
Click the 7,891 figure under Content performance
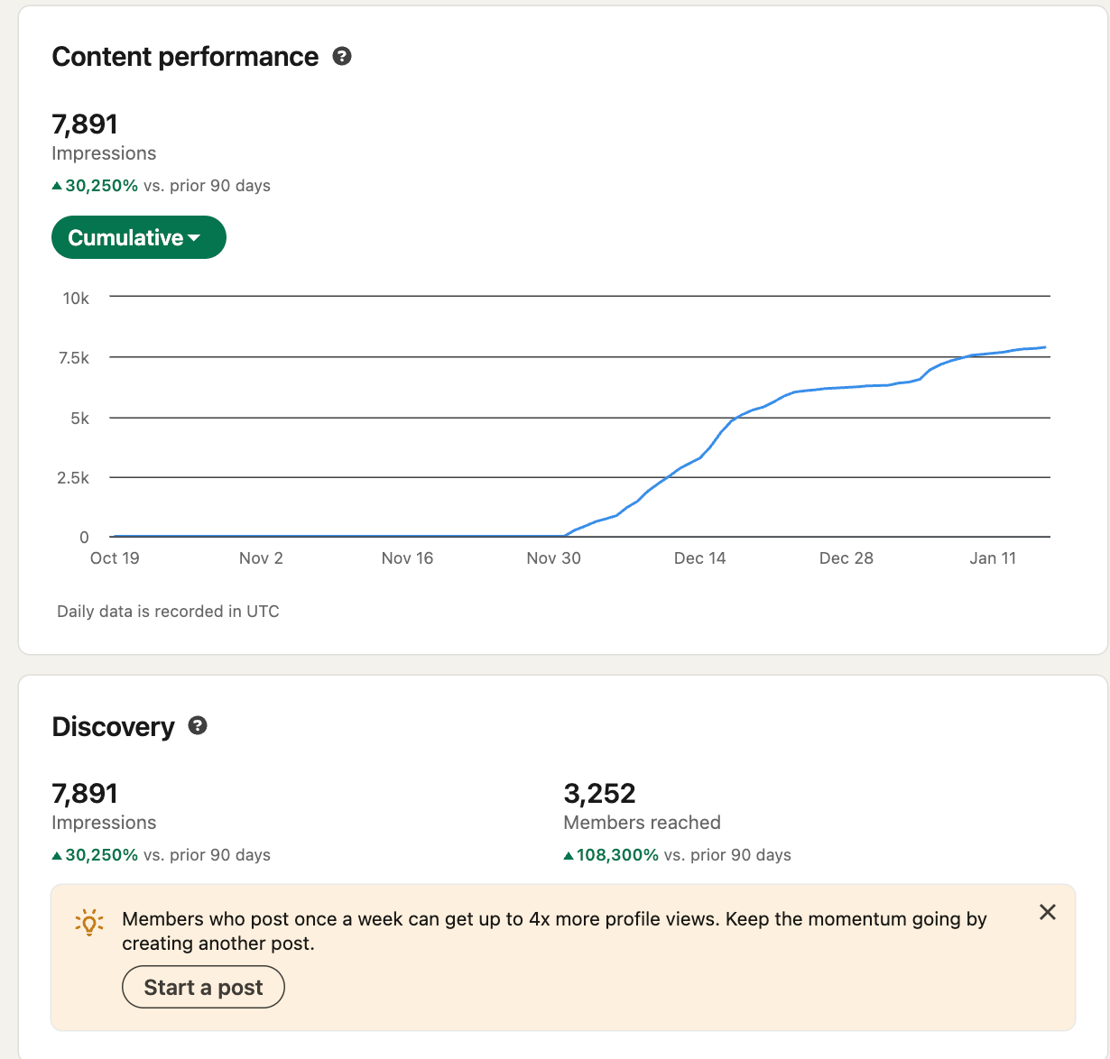coord(85,124)
